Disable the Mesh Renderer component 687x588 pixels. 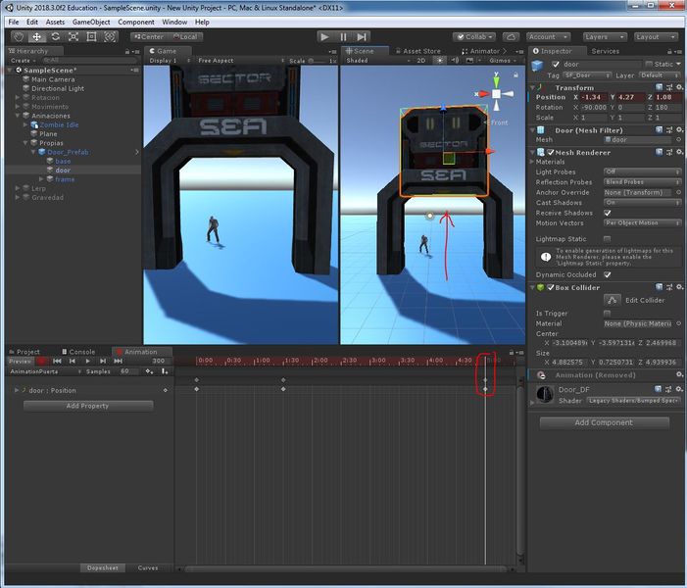click(x=551, y=153)
